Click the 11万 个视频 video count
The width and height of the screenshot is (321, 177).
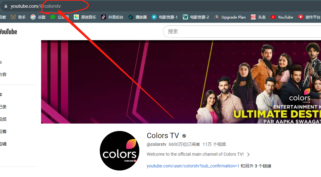click(214, 144)
